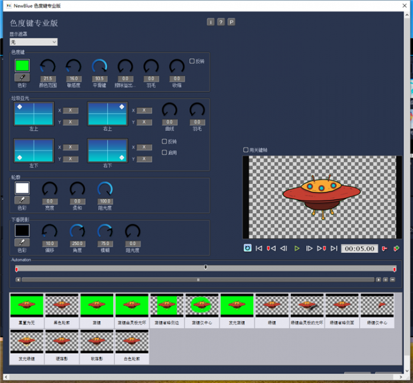
Task: Step back one frame
Action: pos(284,248)
